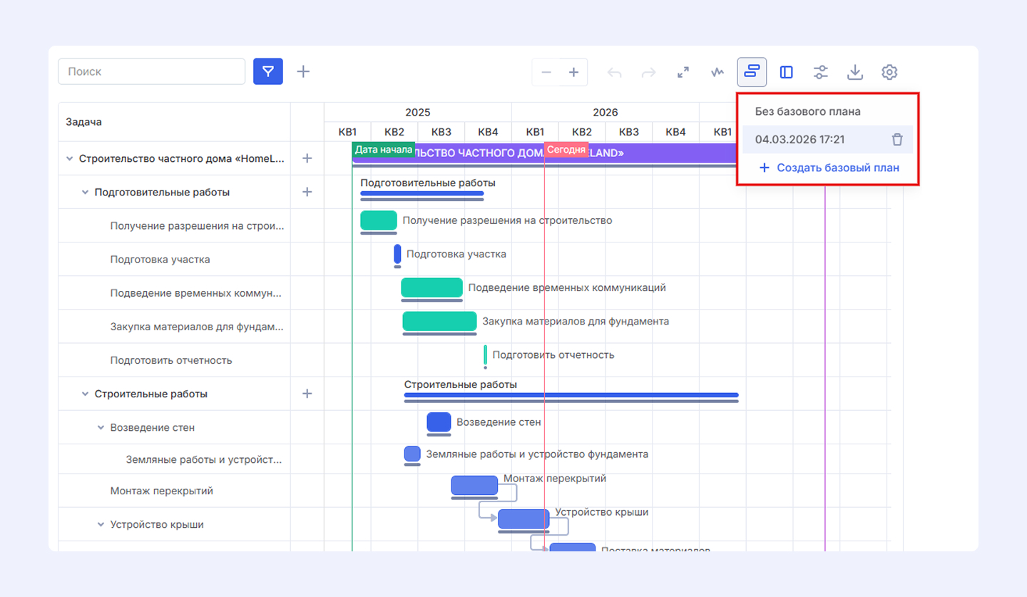Screen dimensions: 1027x597
Task: Click the blue filter funnel button
Action: 268,71
